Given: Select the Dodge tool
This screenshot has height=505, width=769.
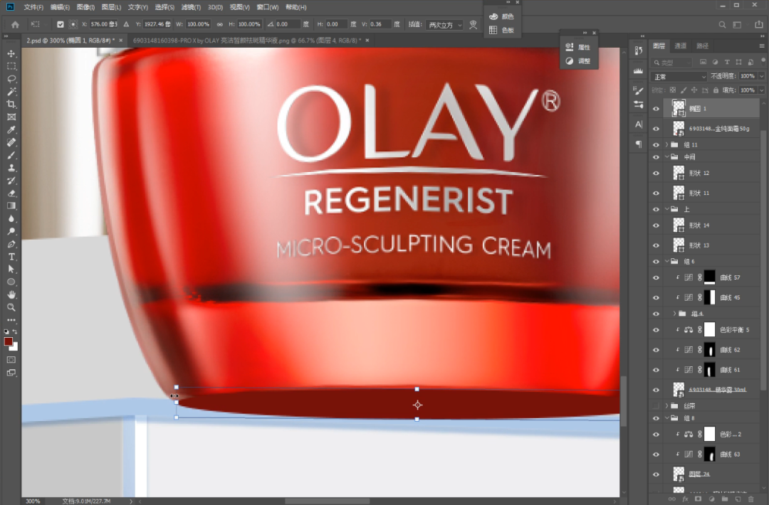Looking at the screenshot, I should pos(11,231).
